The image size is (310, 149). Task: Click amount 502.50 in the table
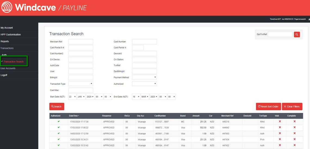203,128
